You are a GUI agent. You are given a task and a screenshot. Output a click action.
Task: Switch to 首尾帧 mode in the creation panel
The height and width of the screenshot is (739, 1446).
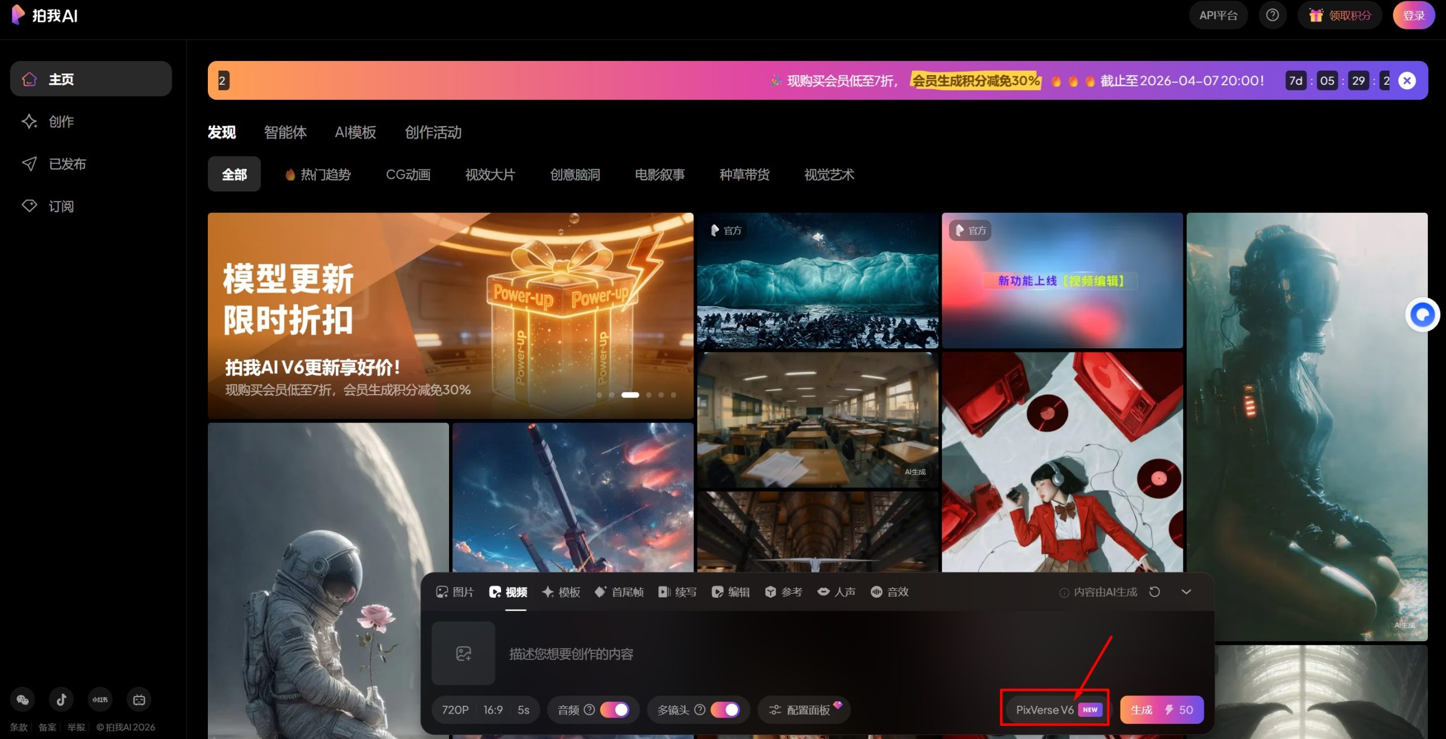point(619,592)
